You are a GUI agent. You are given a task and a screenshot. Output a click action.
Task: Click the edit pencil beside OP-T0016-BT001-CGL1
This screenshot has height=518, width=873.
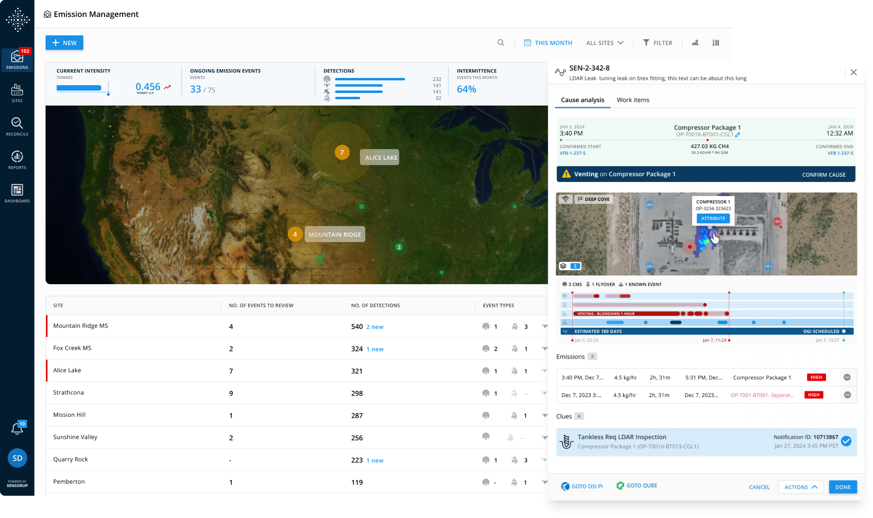[x=738, y=135]
